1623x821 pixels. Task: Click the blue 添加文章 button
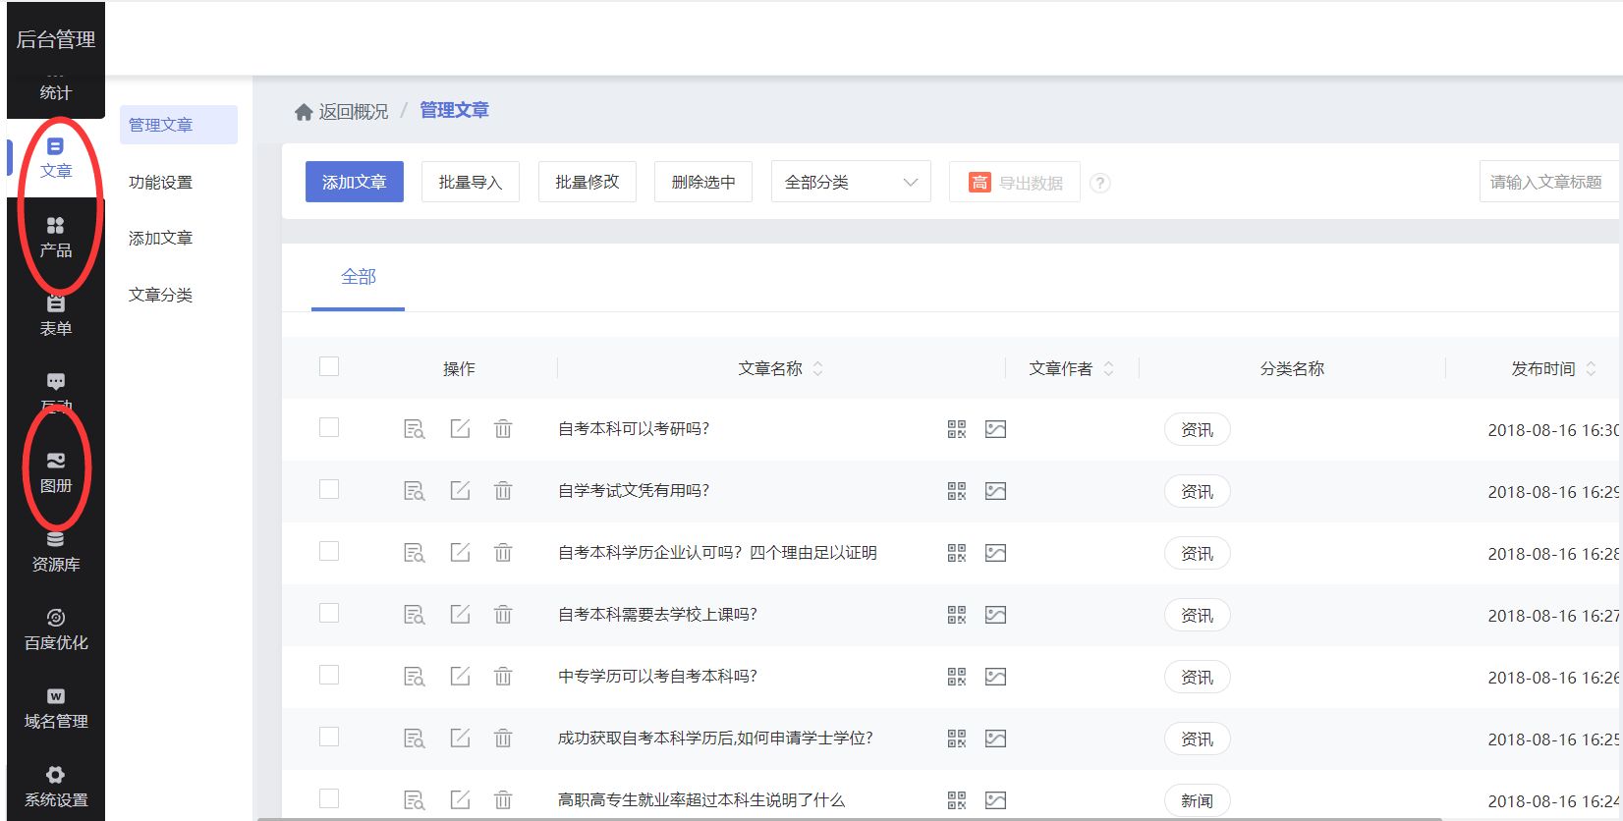click(x=355, y=183)
